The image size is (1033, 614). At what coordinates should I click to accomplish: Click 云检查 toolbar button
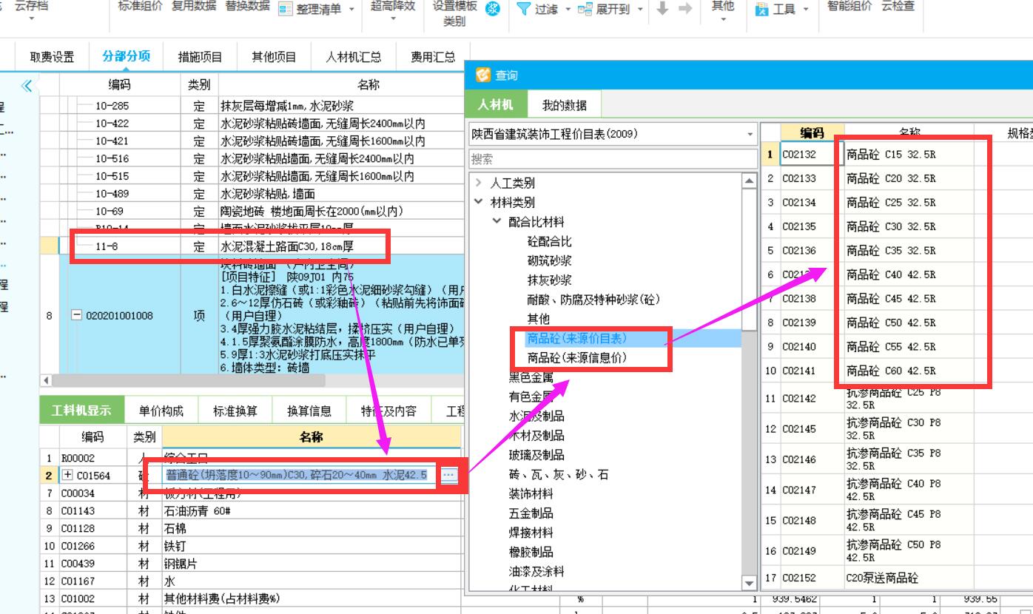(x=898, y=6)
